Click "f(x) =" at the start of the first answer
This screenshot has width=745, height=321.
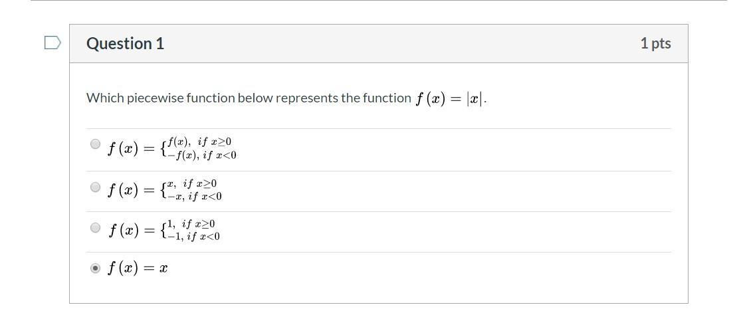click(132, 149)
